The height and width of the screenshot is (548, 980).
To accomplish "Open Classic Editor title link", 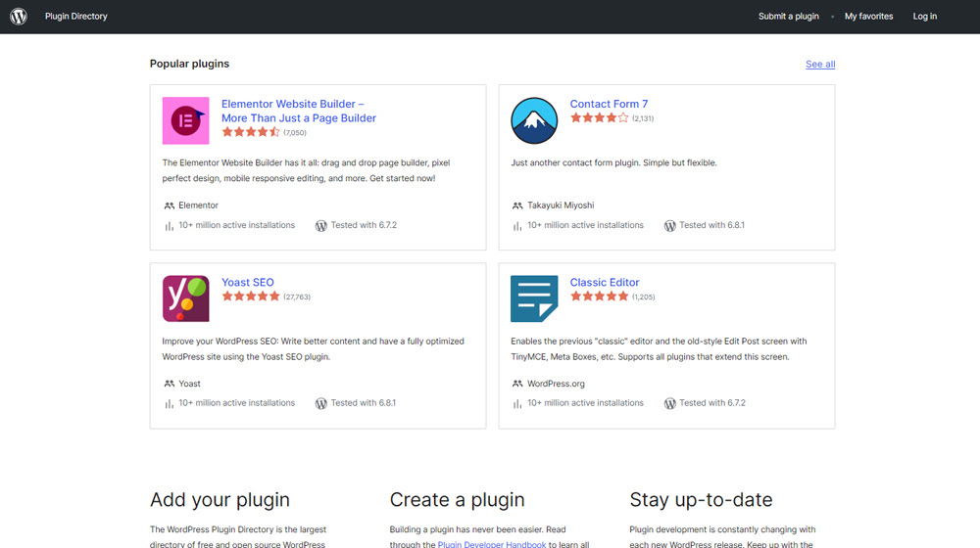I will [605, 282].
